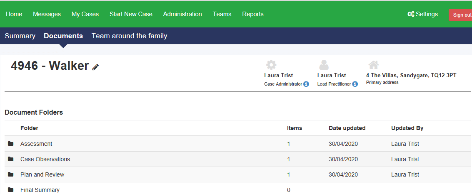Open the Case Observations folder name
The image size is (472, 194).
(45, 159)
